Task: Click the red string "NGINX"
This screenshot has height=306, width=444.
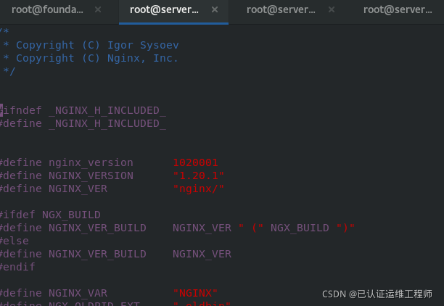Action: tap(195, 293)
